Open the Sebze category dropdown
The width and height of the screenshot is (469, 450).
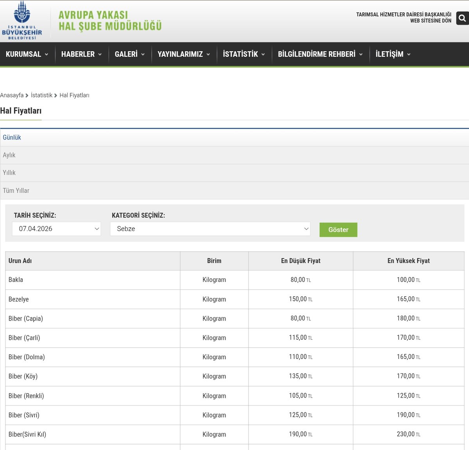tap(210, 229)
